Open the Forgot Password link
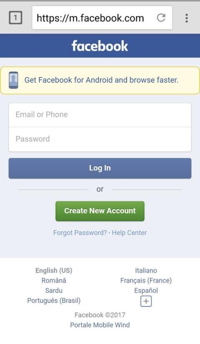 pyautogui.click(x=80, y=233)
